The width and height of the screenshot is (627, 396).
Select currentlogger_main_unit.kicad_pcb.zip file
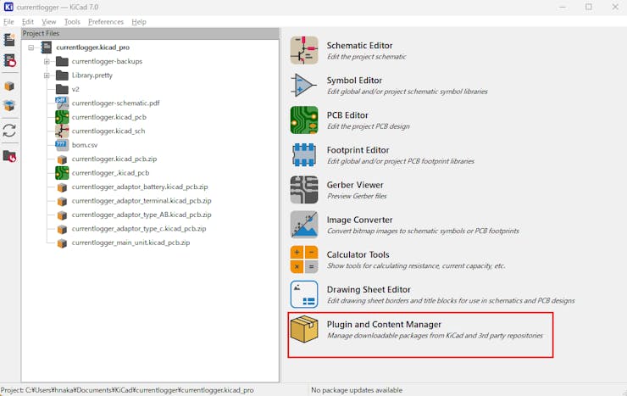coord(130,243)
